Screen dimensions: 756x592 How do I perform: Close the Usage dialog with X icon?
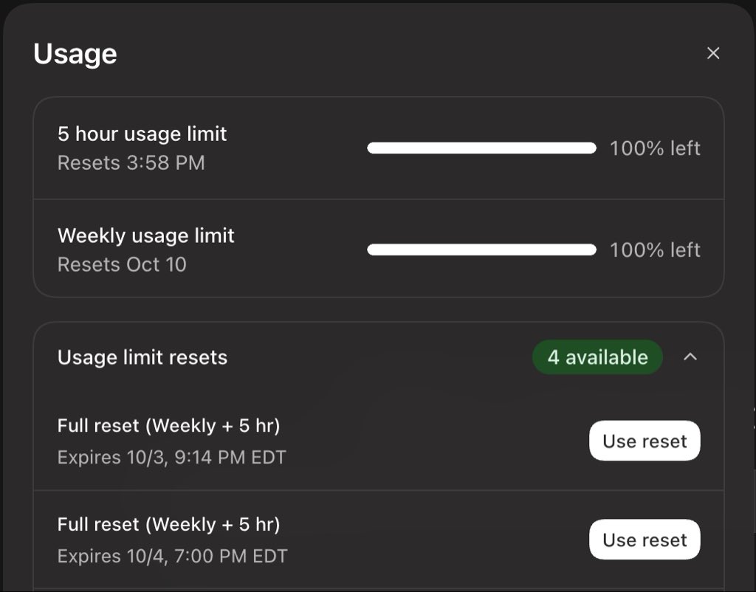point(713,53)
